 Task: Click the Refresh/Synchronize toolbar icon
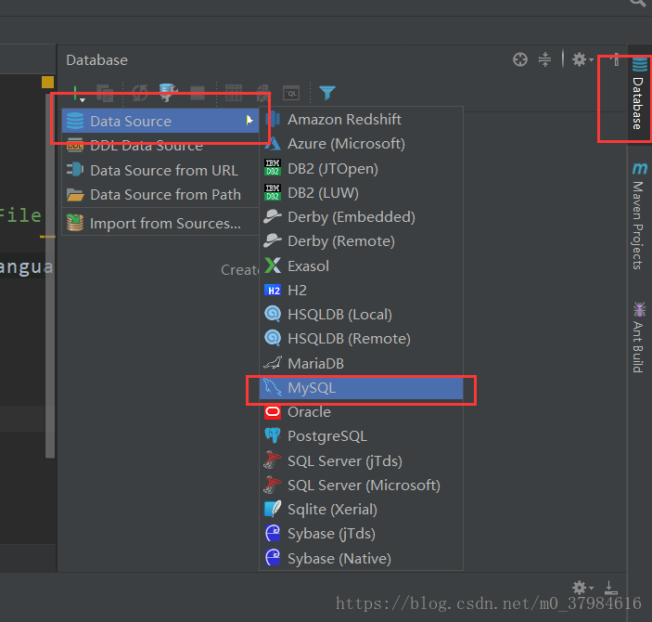[140, 93]
